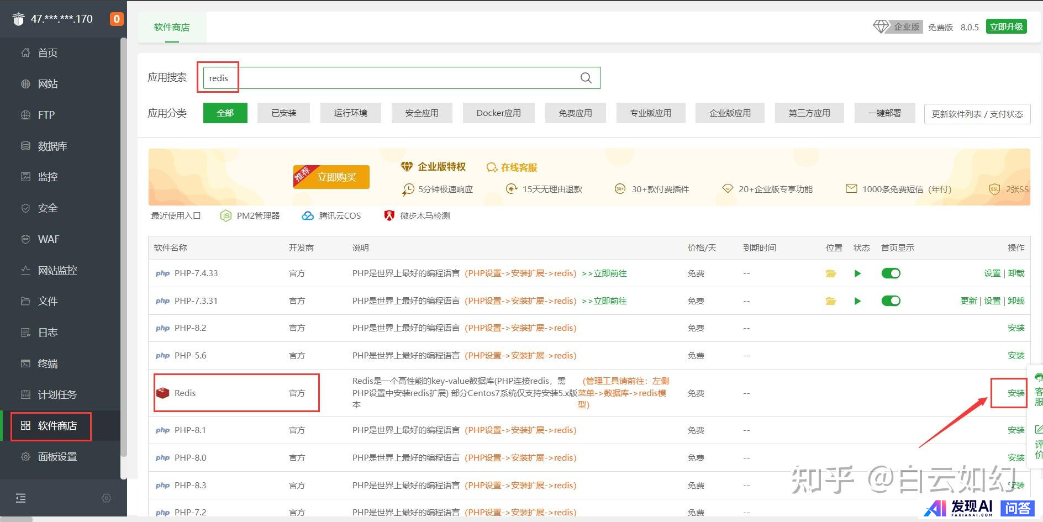Click the Redis cube icon
This screenshot has width=1043, height=522.
pos(162,393)
